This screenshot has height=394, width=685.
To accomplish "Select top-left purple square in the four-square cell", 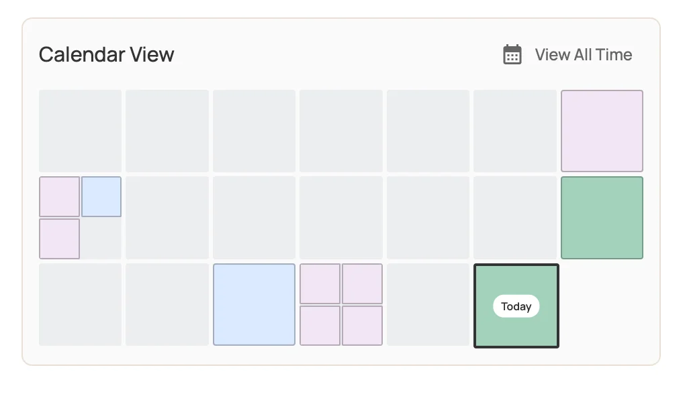I will pyautogui.click(x=320, y=283).
